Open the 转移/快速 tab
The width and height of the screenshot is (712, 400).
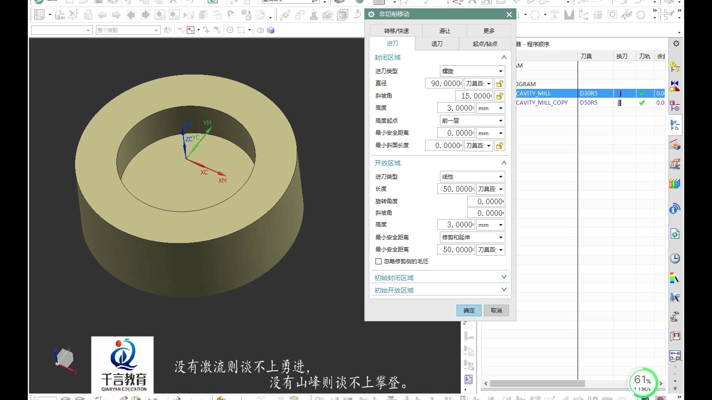396,31
